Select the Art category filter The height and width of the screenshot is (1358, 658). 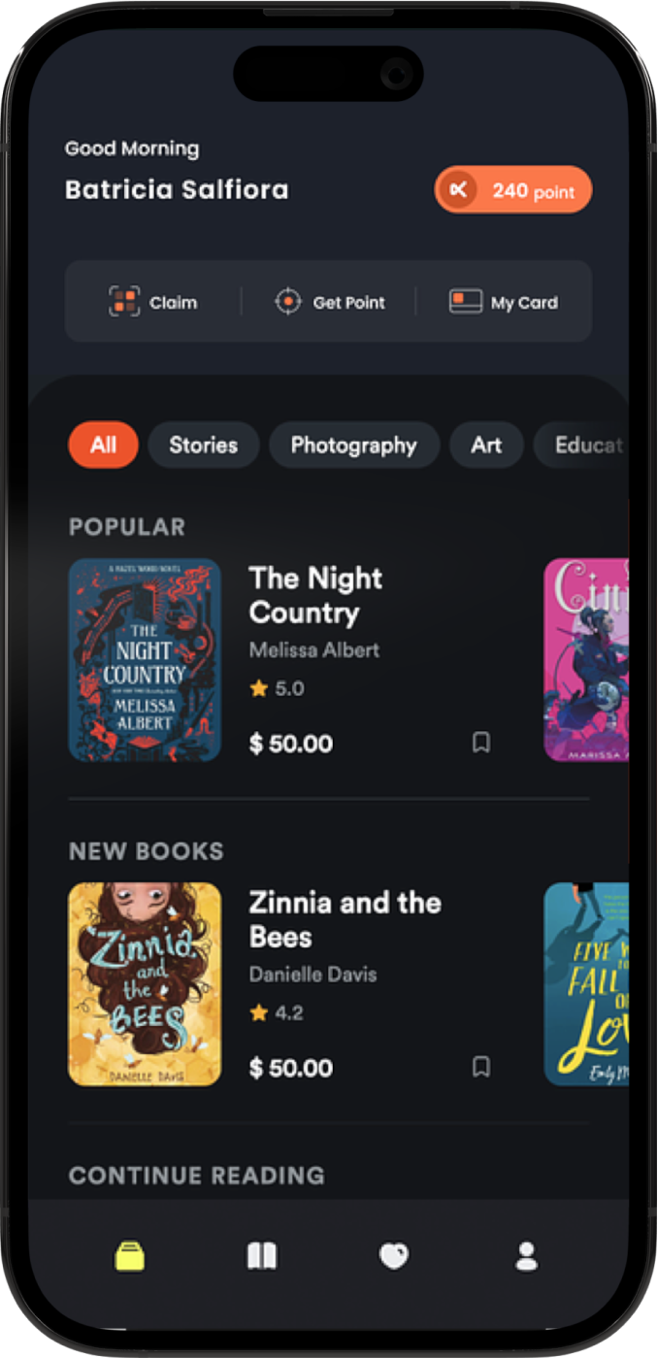click(x=486, y=446)
